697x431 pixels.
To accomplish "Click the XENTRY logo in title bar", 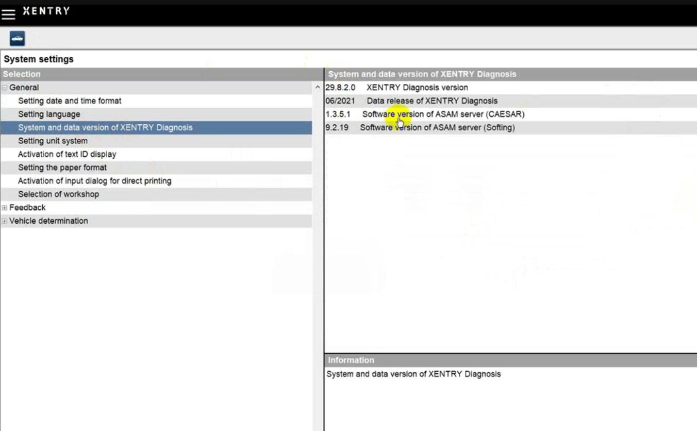I will tap(46, 11).
